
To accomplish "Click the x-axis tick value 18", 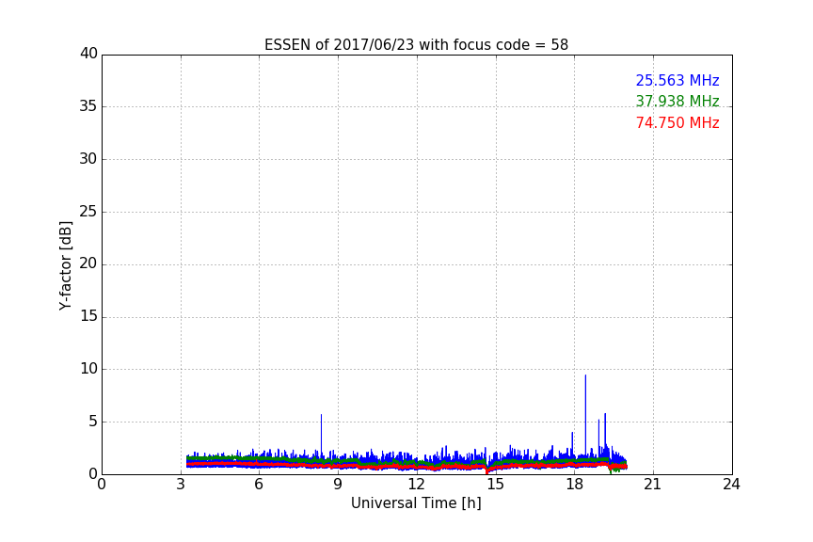I will tap(574, 485).
